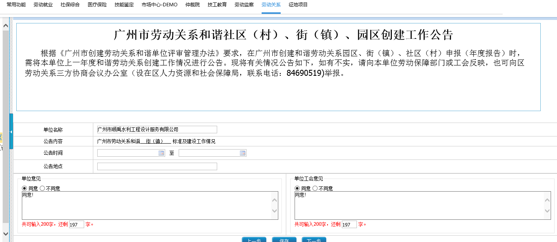Click the 下一步 button
The image size is (557, 242).
pyautogui.click(x=314, y=240)
